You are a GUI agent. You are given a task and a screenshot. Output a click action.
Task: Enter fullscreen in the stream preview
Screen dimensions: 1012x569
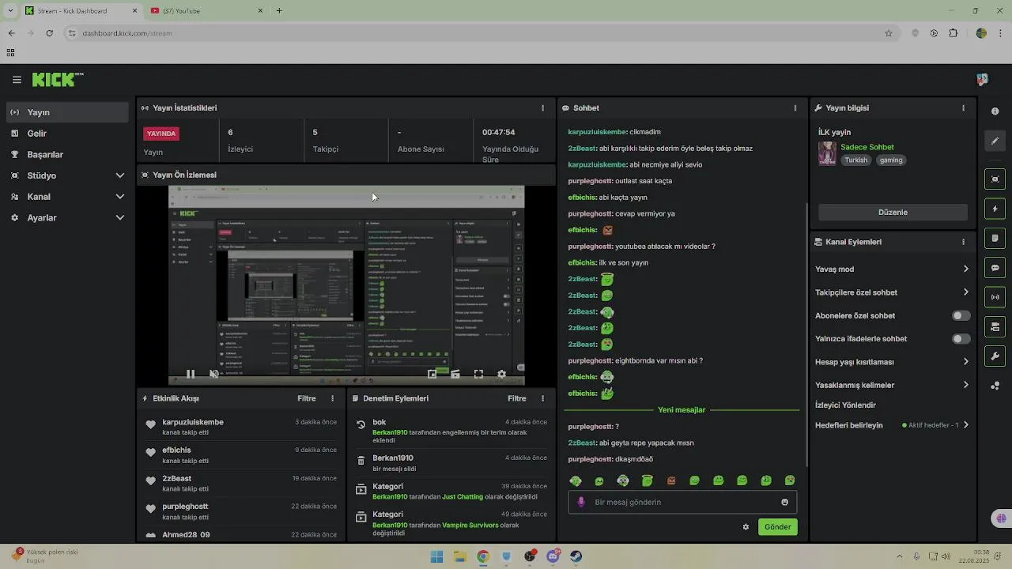(x=478, y=374)
